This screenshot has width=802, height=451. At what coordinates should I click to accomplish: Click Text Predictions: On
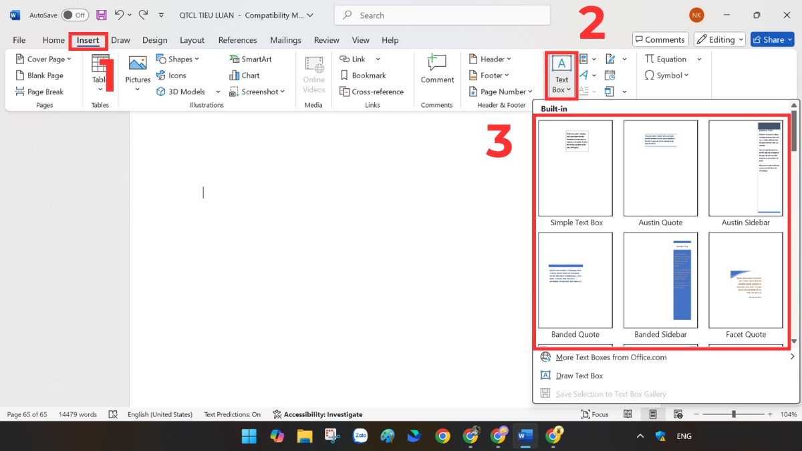tap(233, 414)
